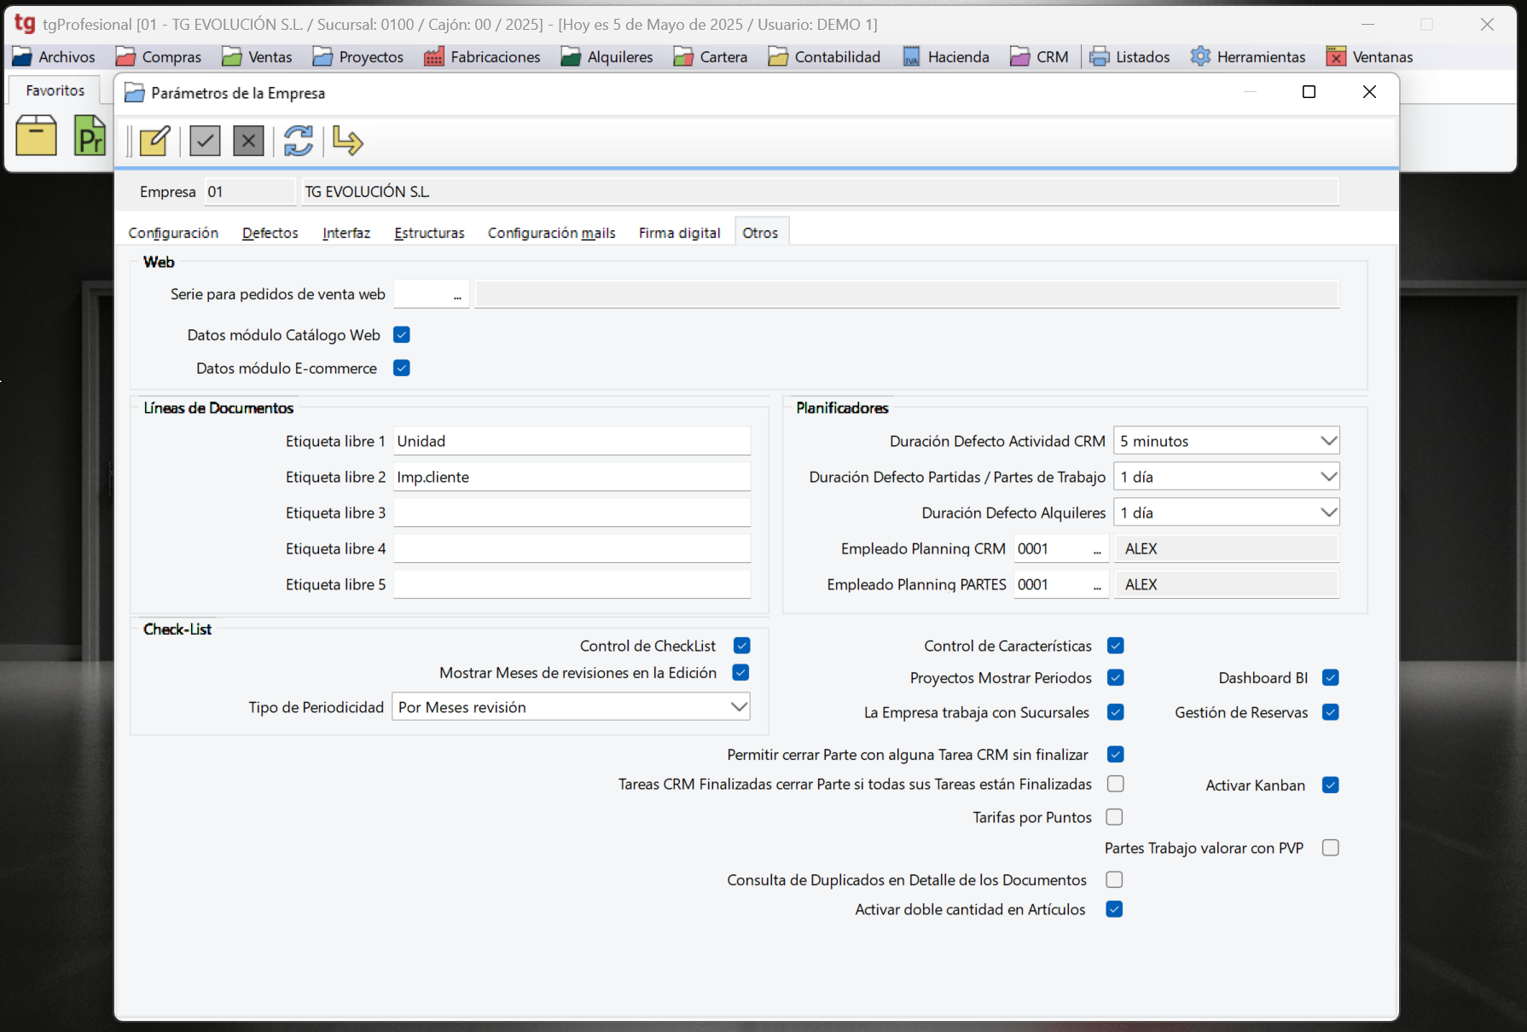Switch to the Estructuras tab
The width and height of the screenshot is (1527, 1032).
click(x=429, y=233)
